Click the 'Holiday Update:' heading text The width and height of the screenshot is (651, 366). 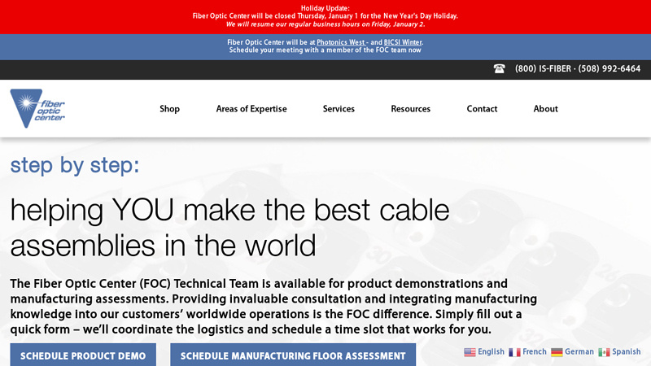click(x=325, y=8)
